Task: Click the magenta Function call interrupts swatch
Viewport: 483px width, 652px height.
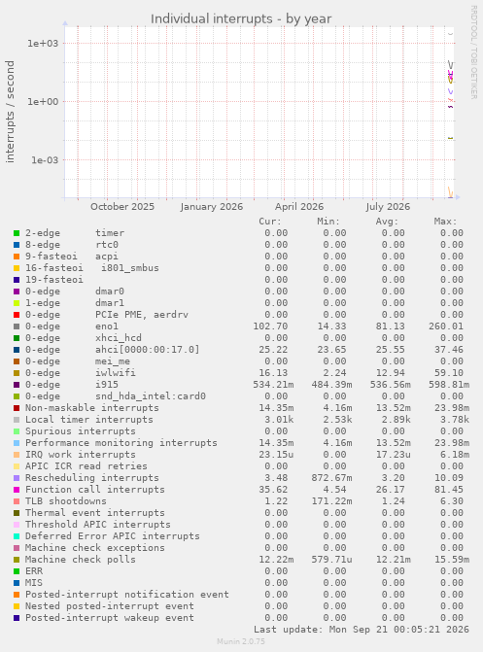Action: coord(17,490)
